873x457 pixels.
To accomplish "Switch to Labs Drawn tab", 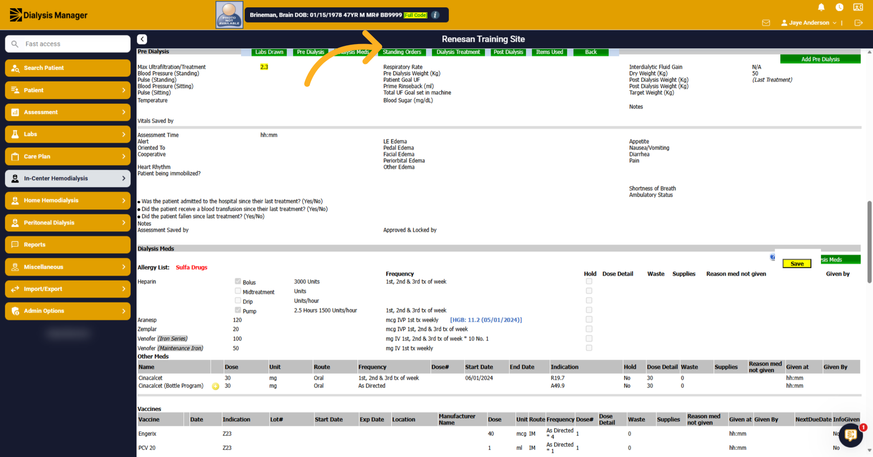I will [269, 52].
